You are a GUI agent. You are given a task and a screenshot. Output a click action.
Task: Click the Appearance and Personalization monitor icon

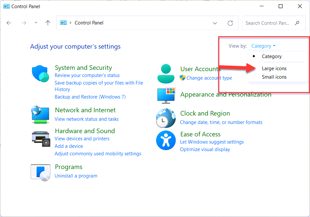coord(166,95)
